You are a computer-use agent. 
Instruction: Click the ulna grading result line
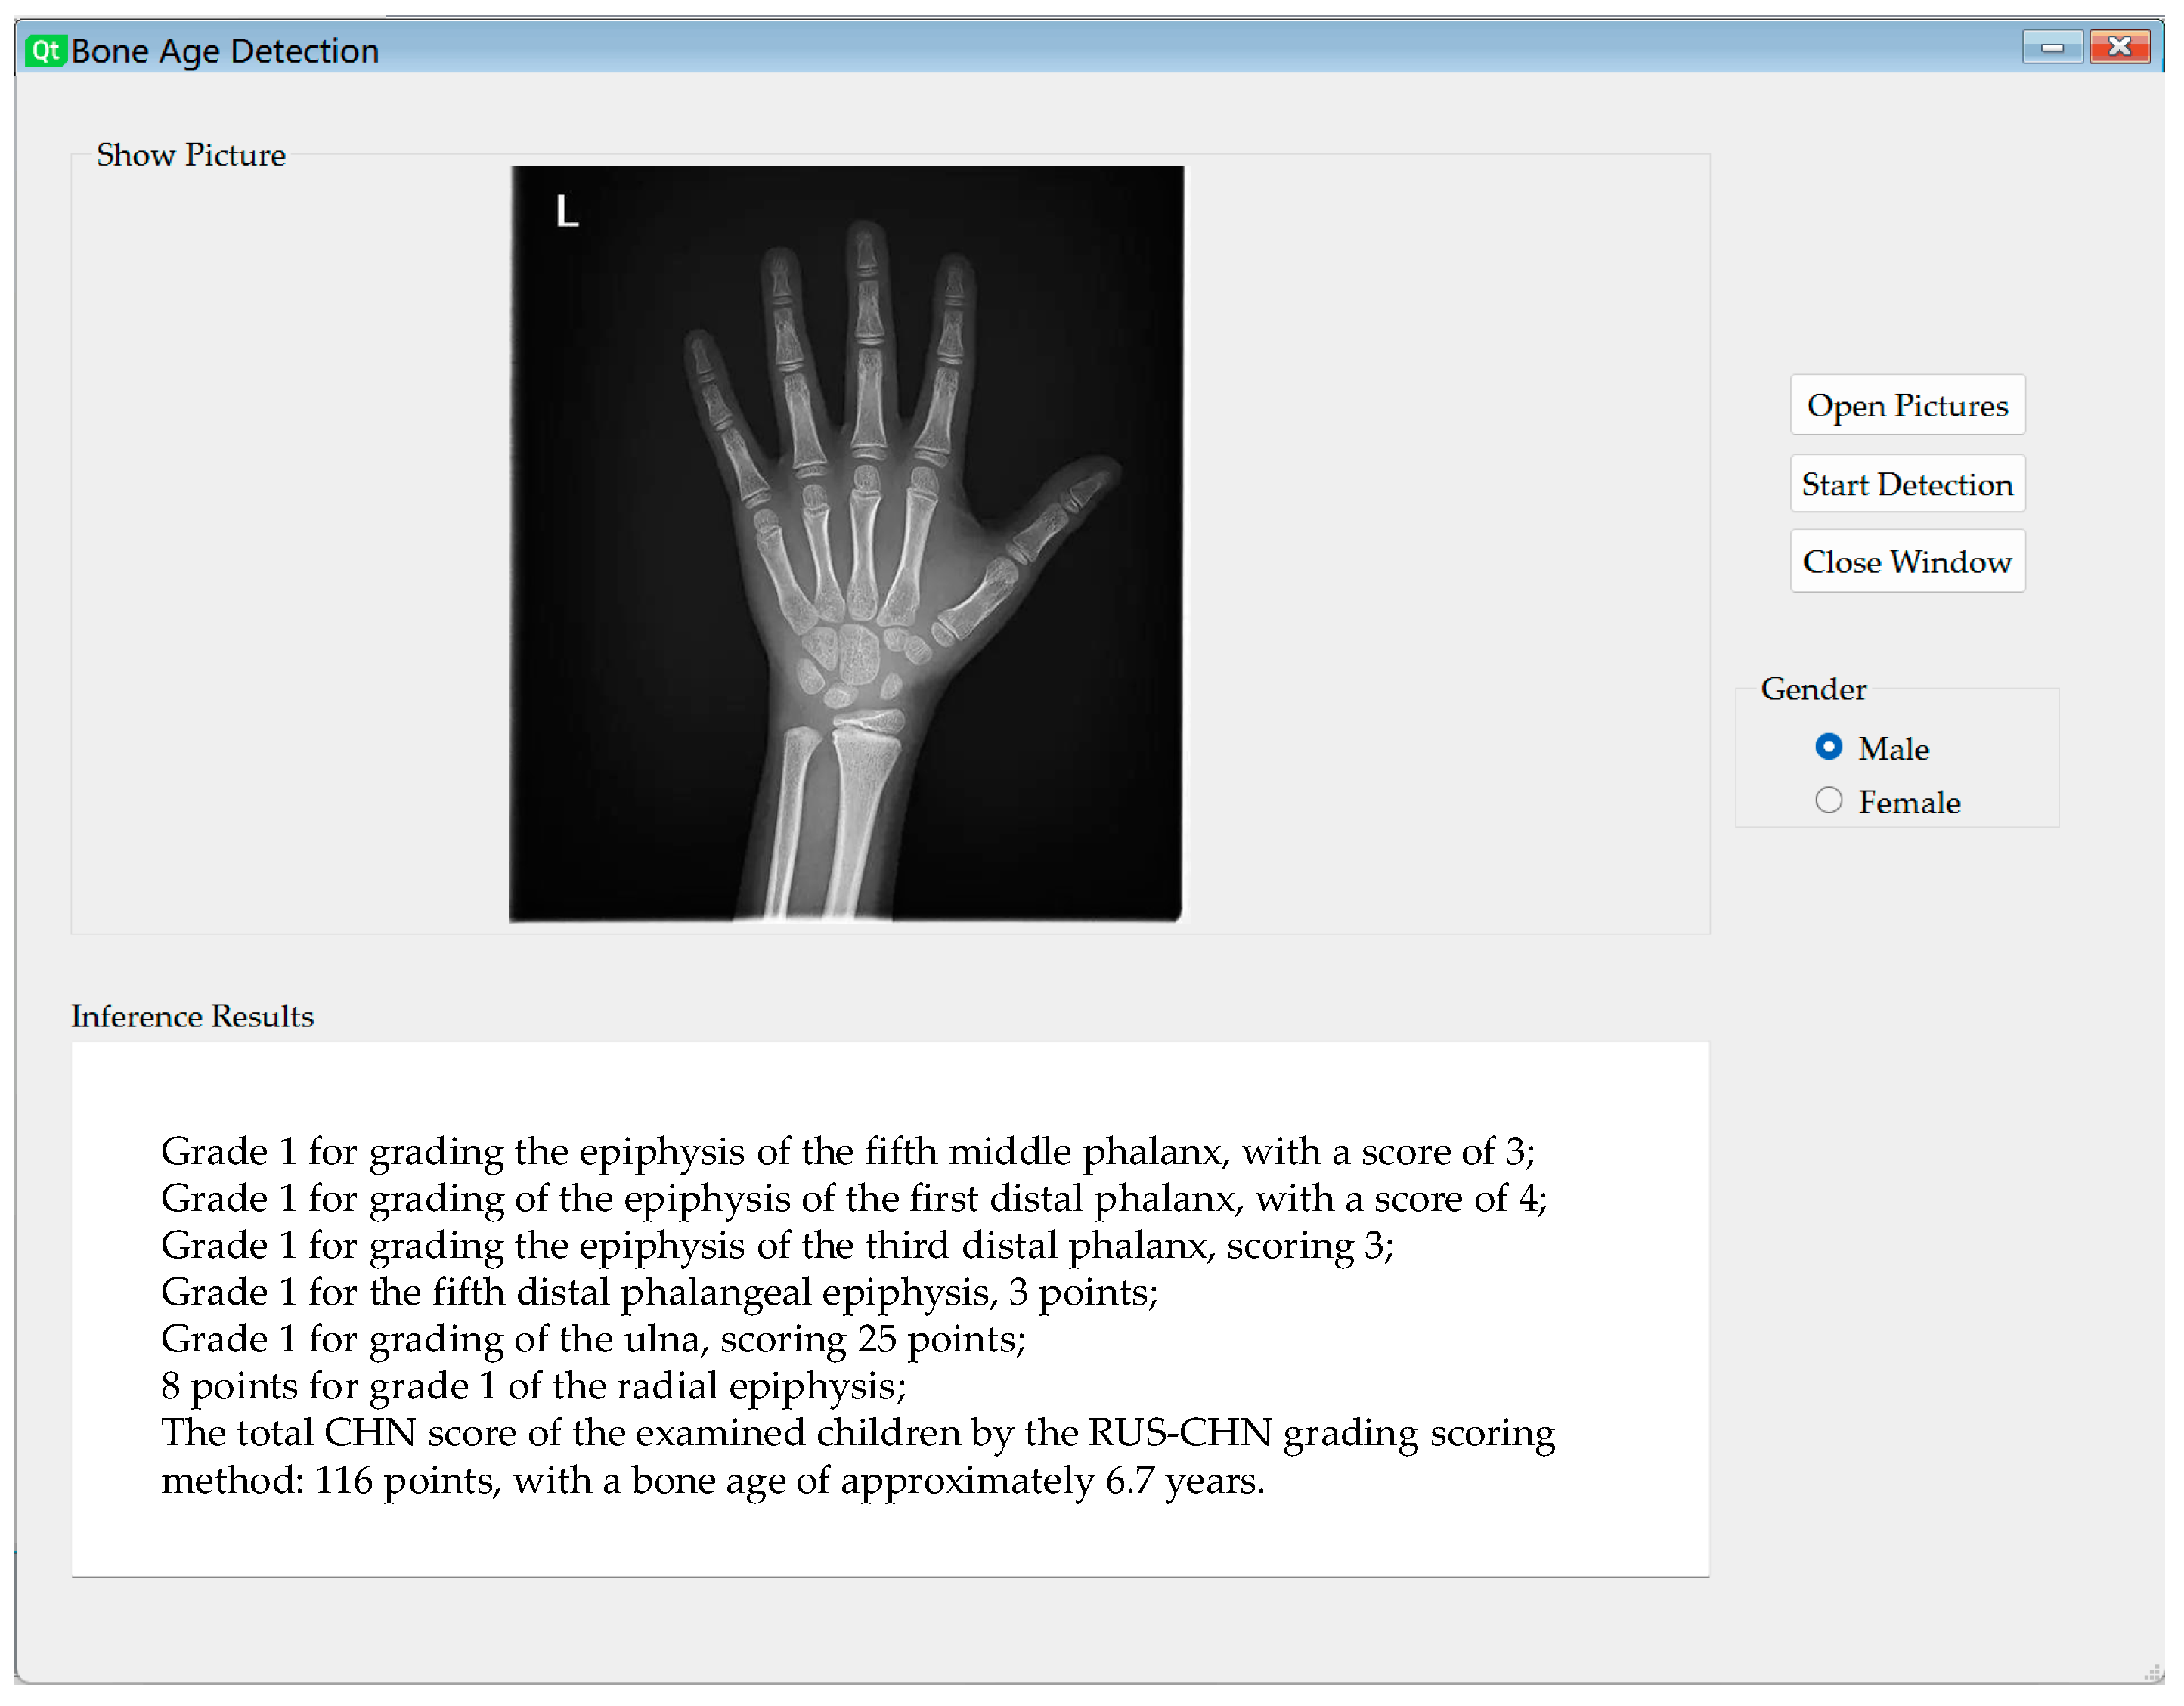[x=593, y=1339]
